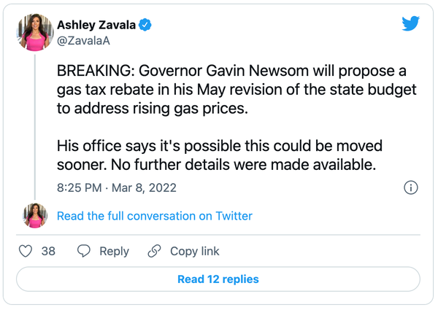The height and width of the screenshot is (310, 438).
Task: Click the @ZavalaA handle
Action: [83, 41]
